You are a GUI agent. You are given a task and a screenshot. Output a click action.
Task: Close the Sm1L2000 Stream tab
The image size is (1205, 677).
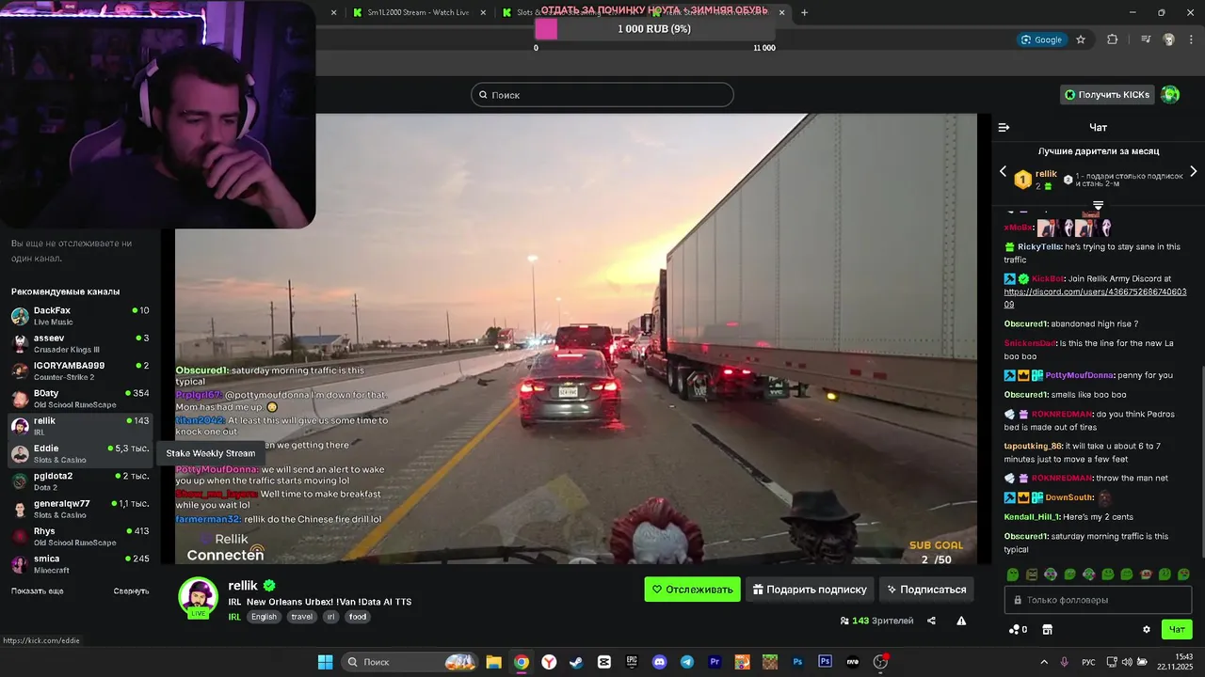pos(484,12)
